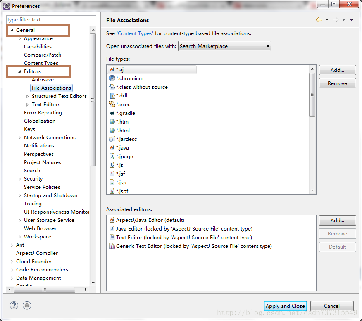The image size is (362, 321).
Task: Click the *.jardesc file icon
Action: (x=112, y=139)
